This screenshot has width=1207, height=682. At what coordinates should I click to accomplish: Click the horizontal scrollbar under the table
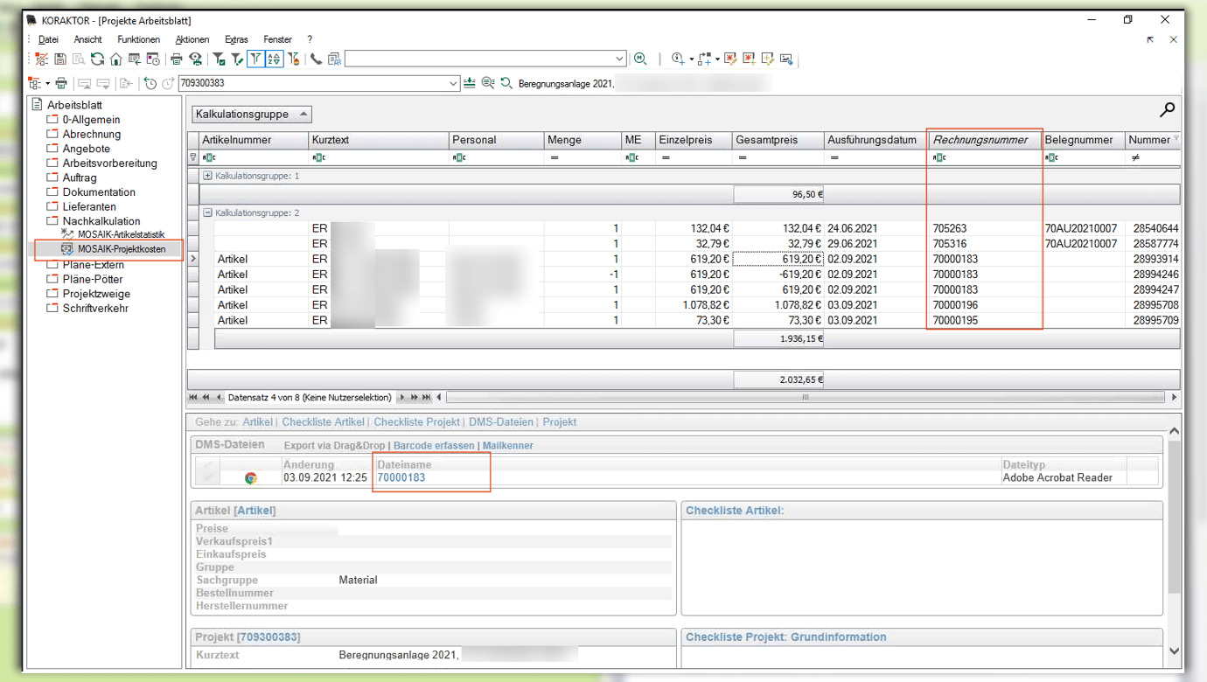pos(805,397)
